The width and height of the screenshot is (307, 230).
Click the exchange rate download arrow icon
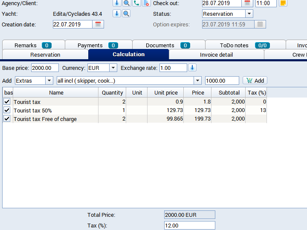point(192,68)
